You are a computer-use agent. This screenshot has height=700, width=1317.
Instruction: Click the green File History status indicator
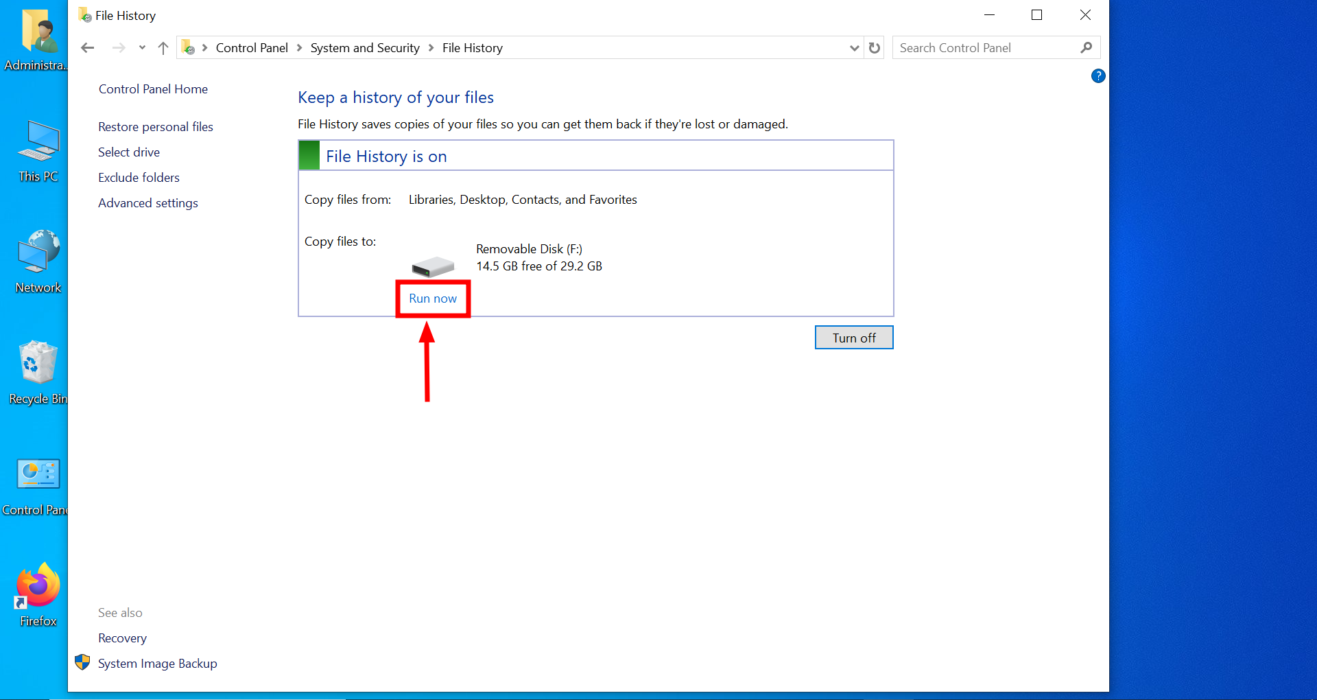coord(309,156)
